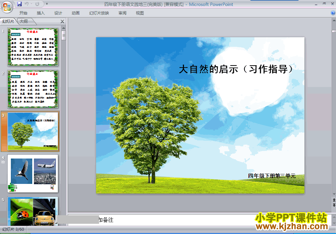Click the thumbnail pane scrollbar thumb

(64, 35)
